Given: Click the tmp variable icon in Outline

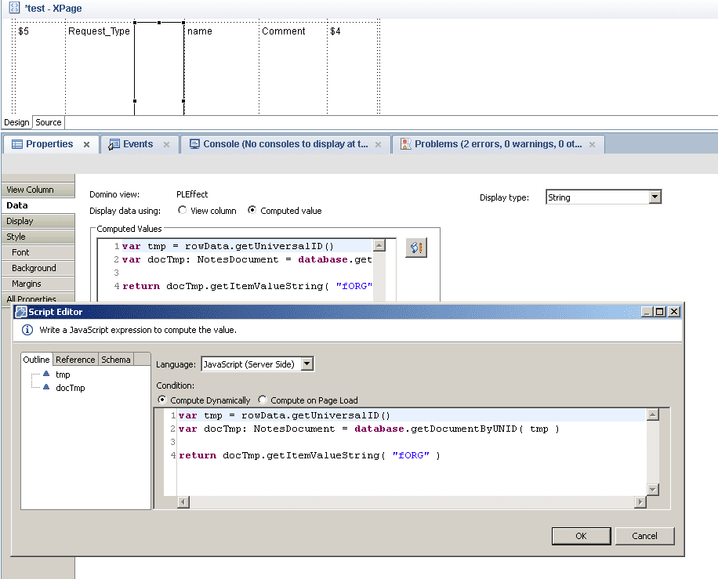Looking at the screenshot, I should (x=45, y=375).
